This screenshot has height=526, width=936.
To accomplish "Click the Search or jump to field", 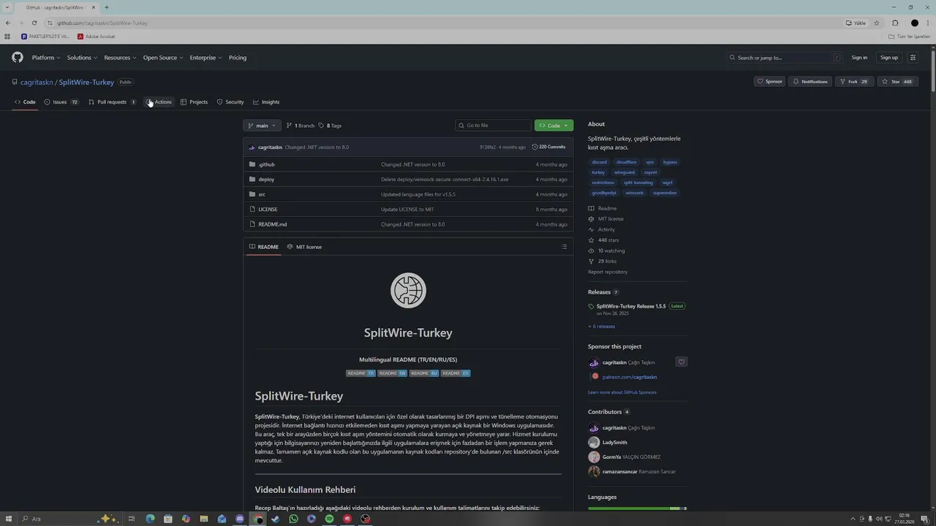I will 785,58.
